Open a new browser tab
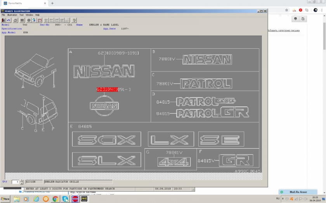Viewport: 326px width, 203px height. point(52,3)
